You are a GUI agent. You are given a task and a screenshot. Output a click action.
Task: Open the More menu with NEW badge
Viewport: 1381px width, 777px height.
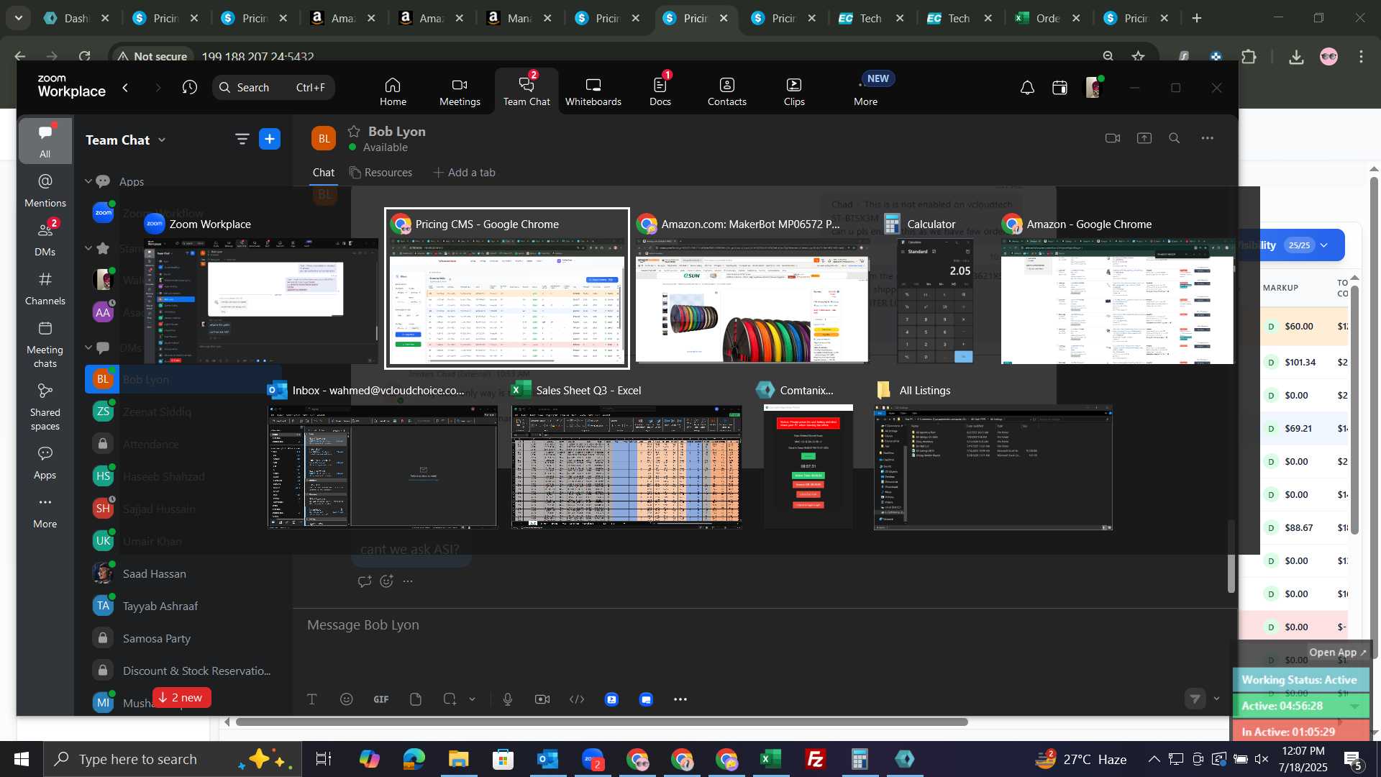[x=866, y=91]
